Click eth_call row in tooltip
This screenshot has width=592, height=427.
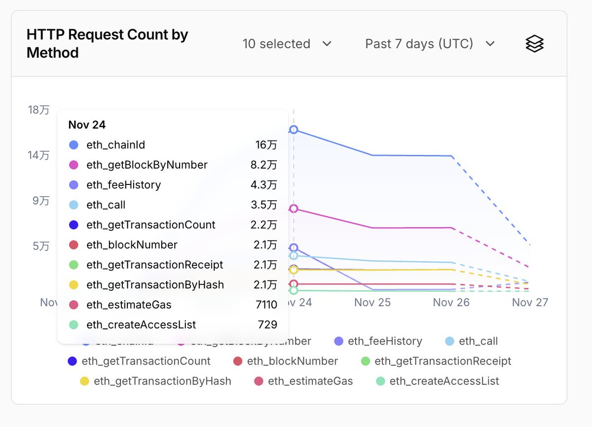[x=173, y=205]
